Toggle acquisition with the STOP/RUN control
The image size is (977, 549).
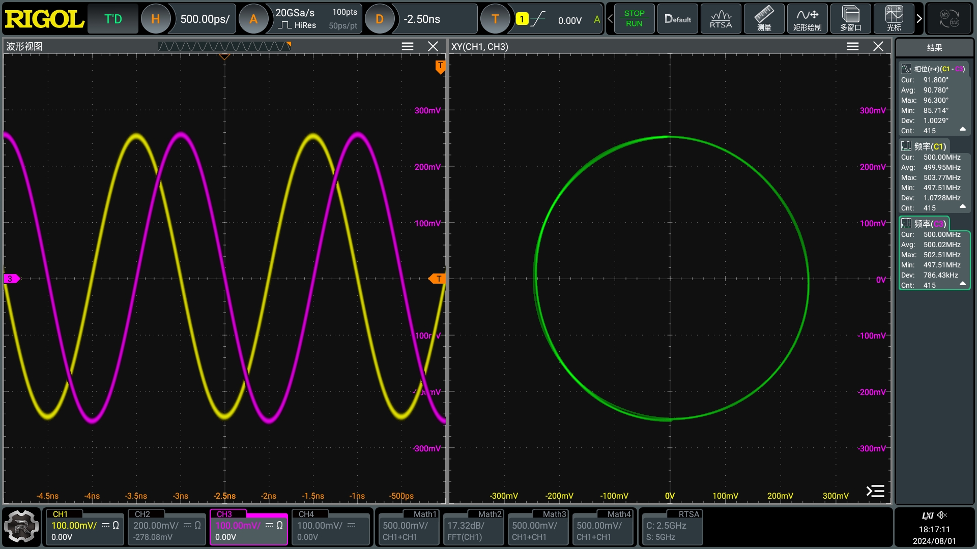coord(634,19)
